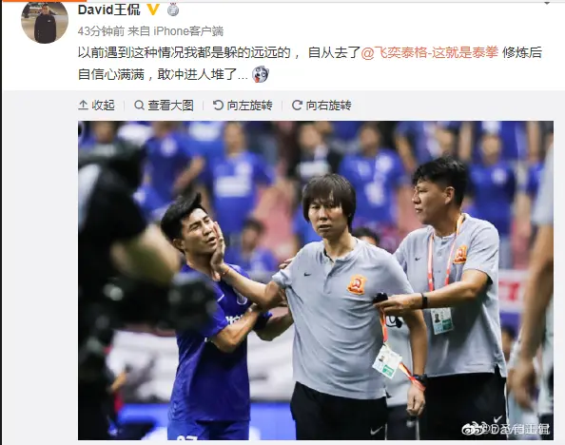
Task: Click the yellow V verified badge
Action: (153, 10)
